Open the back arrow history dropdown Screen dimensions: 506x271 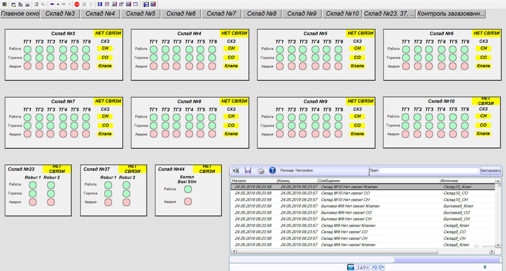tap(58, 4)
